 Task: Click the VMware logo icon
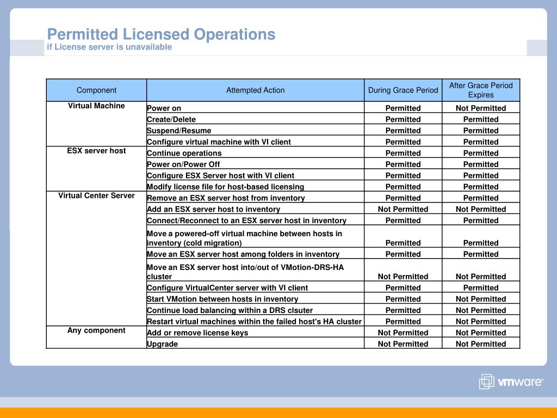(x=486, y=382)
